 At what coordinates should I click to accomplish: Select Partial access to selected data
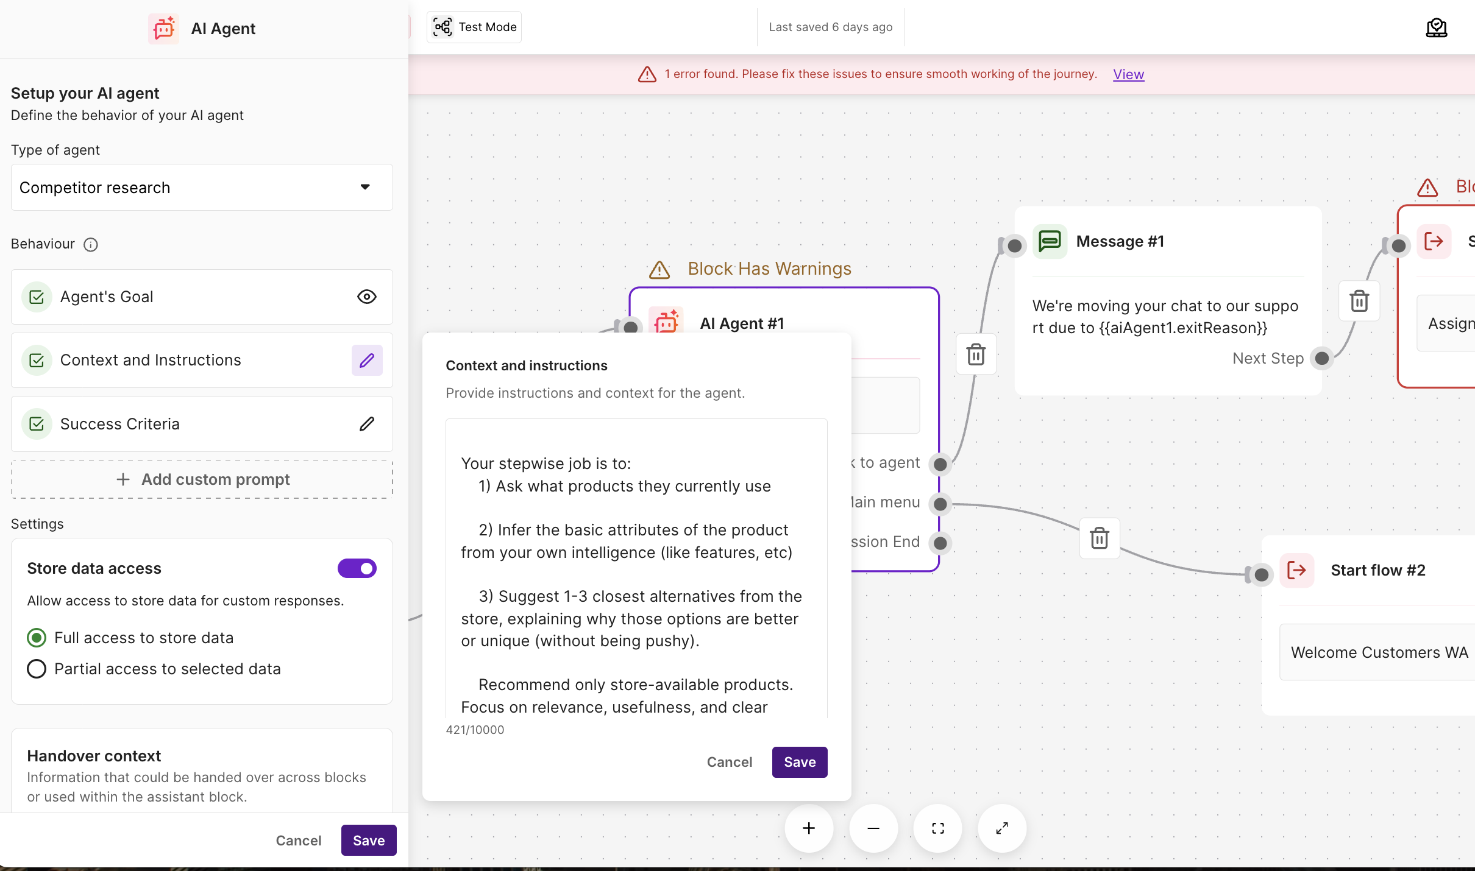[x=37, y=669]
